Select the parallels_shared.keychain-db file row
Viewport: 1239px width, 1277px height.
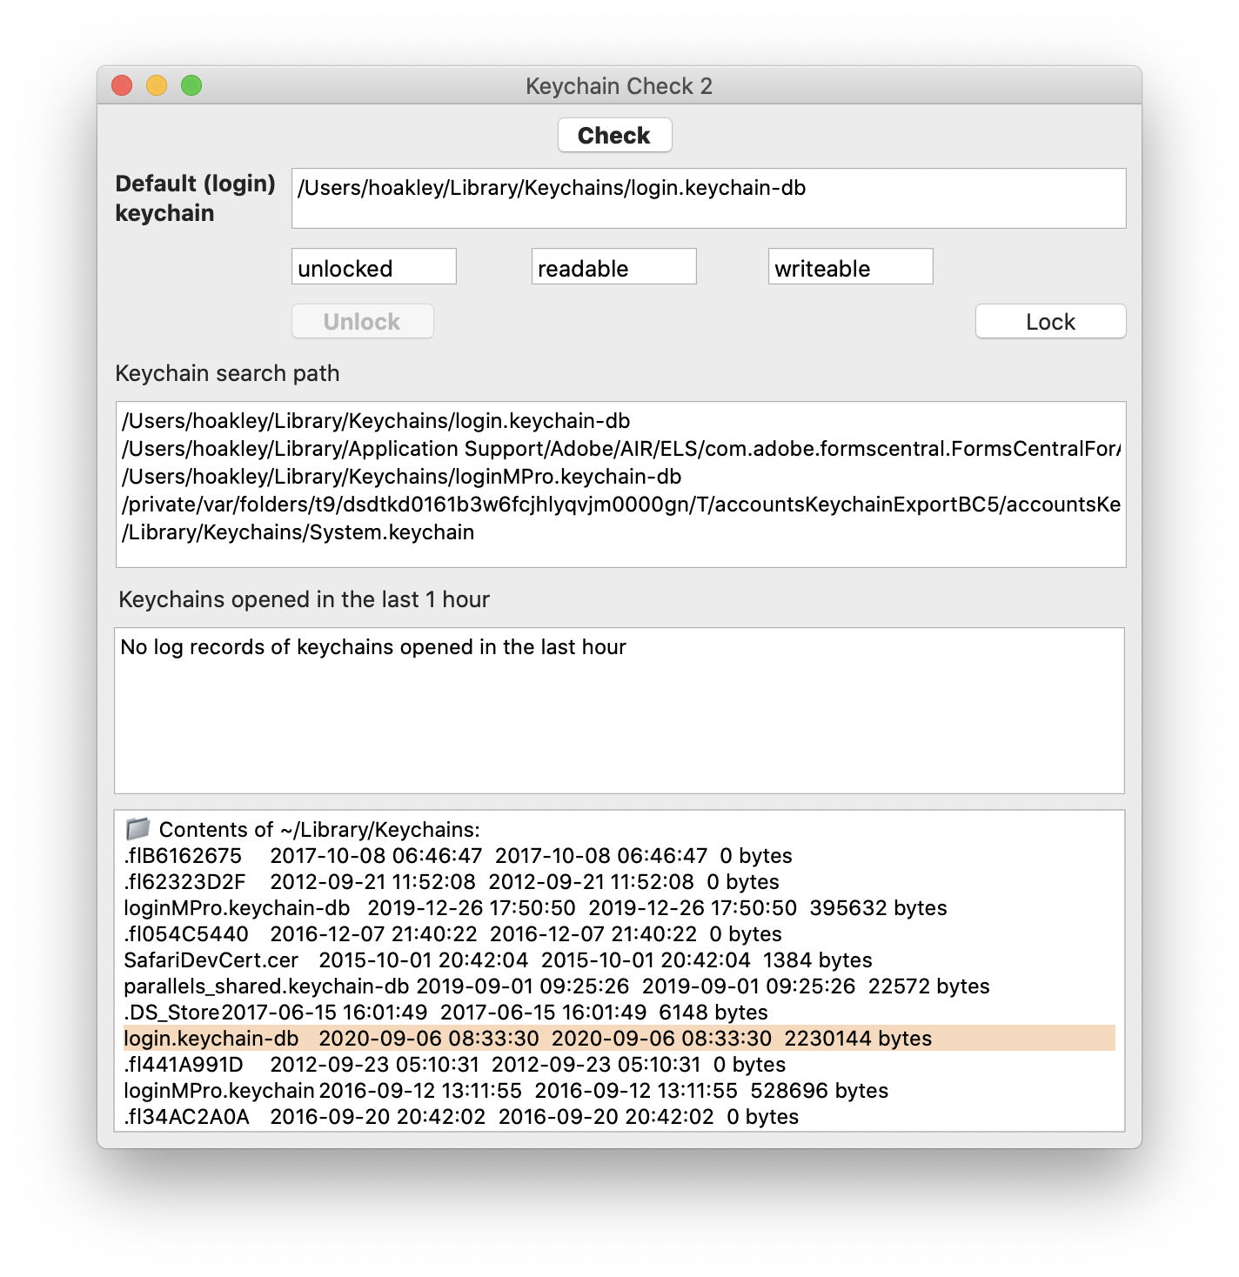coord(266,986)
